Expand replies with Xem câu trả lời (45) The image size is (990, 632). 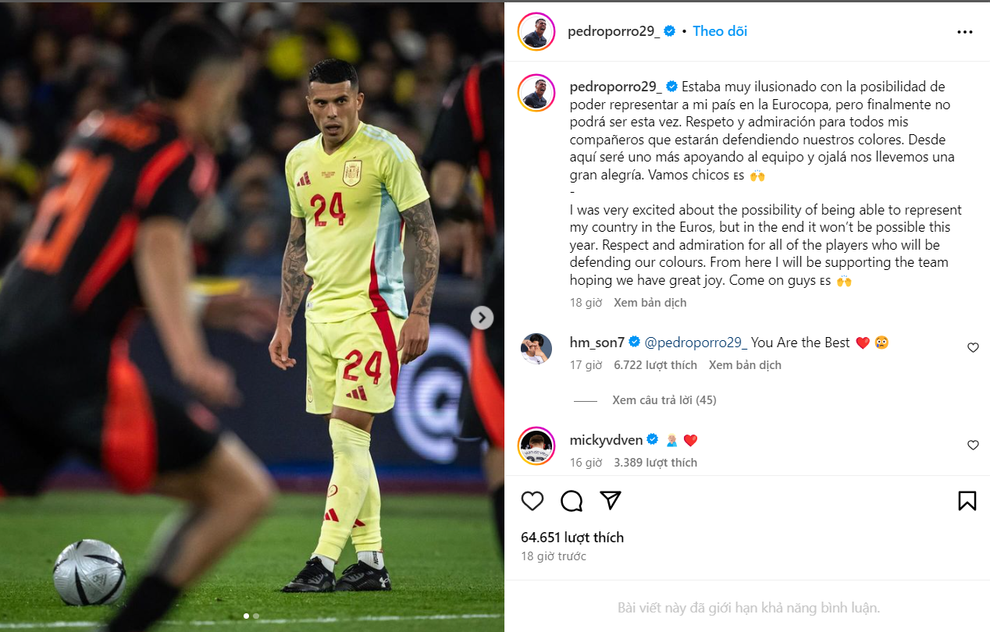pyautogui.click(x=664, y=400)
